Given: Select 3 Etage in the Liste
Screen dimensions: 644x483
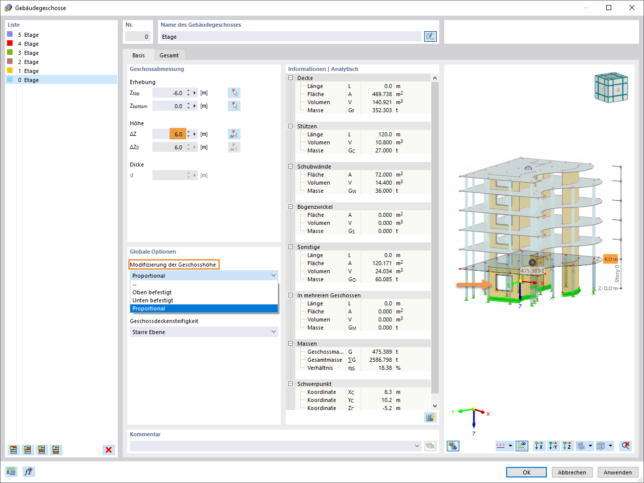Looking at the screenshot, I should pyautogui.click(x=61, y=53).
